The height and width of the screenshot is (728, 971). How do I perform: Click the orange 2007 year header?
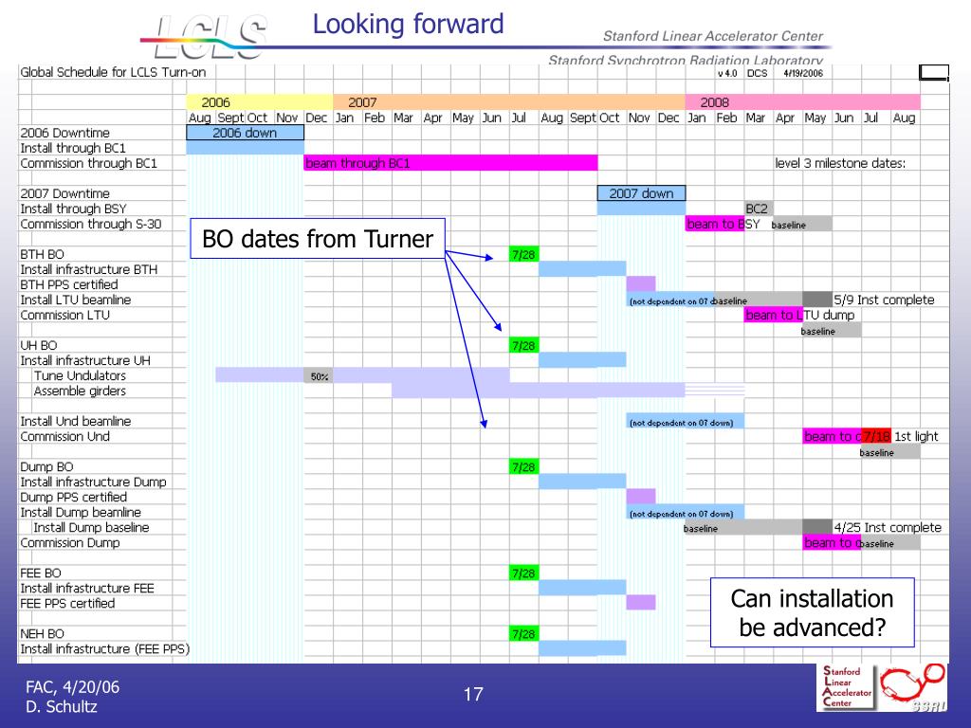(509, 102)
